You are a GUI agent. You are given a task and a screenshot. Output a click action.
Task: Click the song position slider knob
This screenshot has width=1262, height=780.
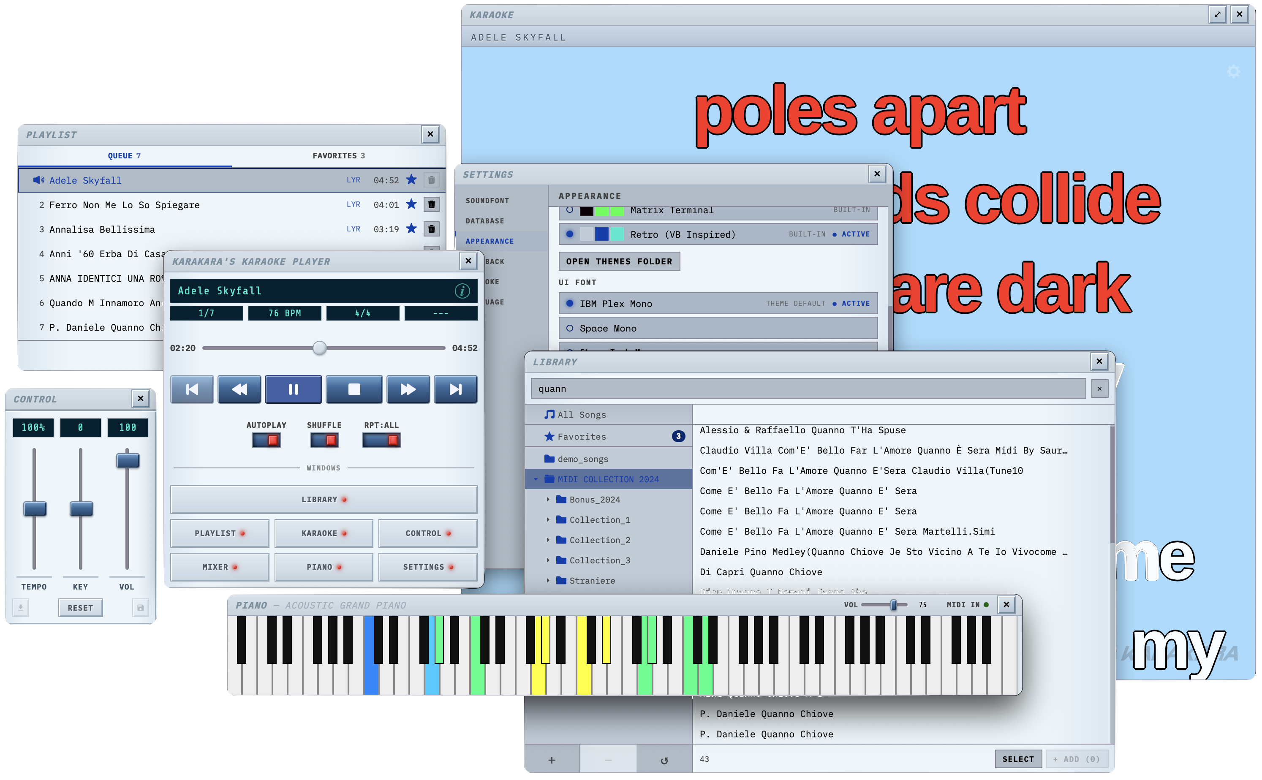point(319,348)
